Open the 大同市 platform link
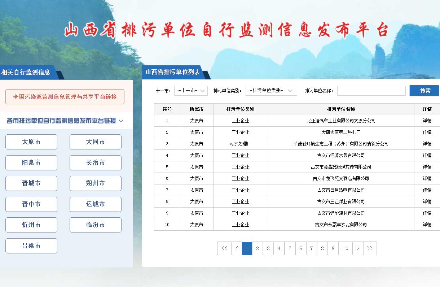 click(x=96, y=142)
